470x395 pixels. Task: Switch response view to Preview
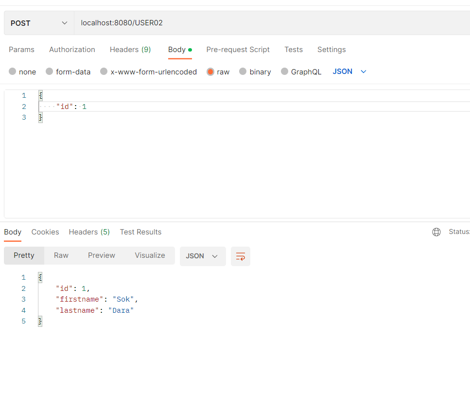click(102, 255)
